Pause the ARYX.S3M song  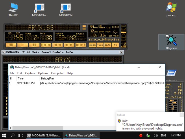(34, 45)
